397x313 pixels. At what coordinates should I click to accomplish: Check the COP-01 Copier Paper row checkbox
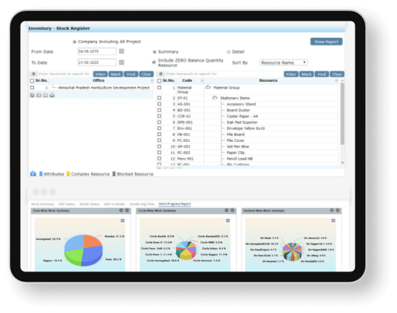click(159, 116)
